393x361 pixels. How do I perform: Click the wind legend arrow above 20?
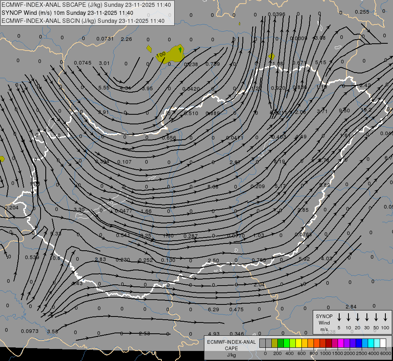click(x=358, y=317)
